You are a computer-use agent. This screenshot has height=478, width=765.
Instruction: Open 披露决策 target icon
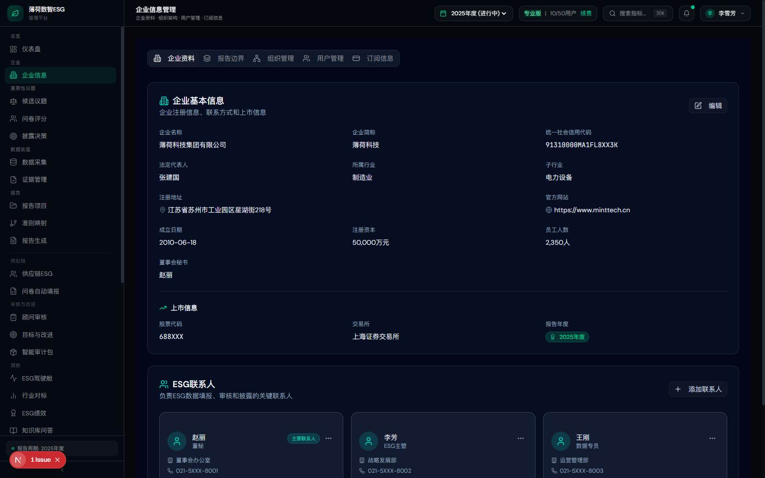coord(13,136)
